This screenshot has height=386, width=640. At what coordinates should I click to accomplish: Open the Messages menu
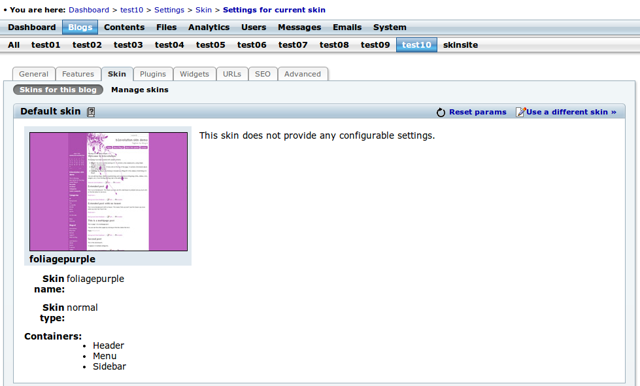tap(299, 27)
